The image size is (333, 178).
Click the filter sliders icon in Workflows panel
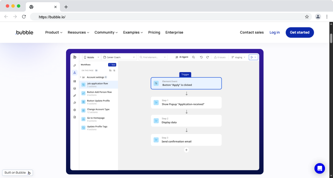(114, 70)
